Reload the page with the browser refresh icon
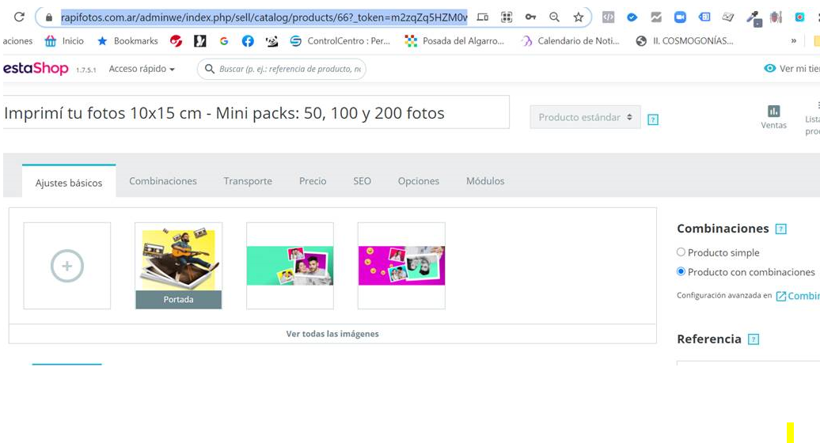 19,17
